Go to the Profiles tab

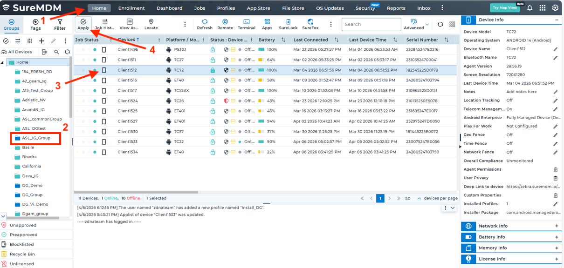click(x=226, y=8)
